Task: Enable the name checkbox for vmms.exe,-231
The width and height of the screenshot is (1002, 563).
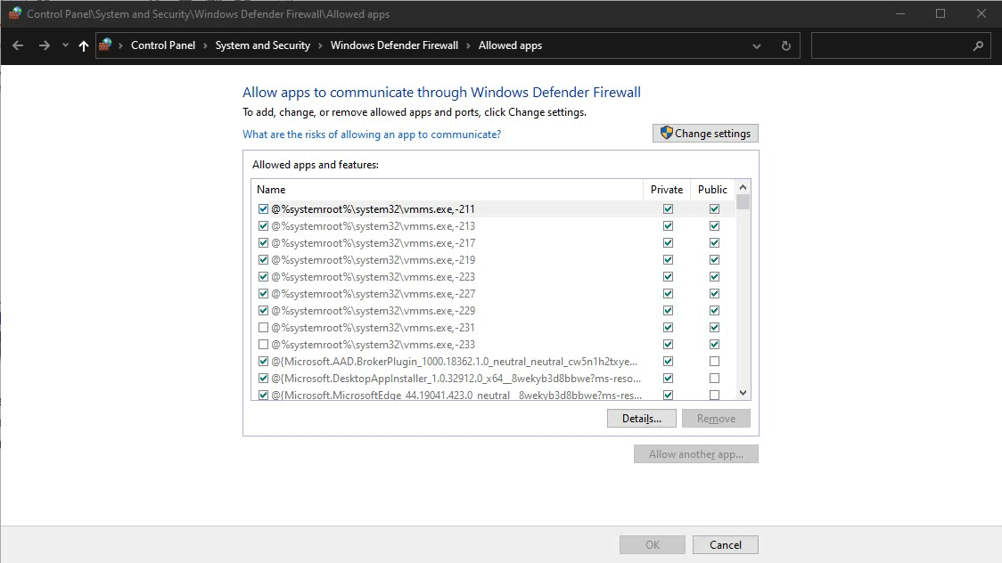Action: [x=263, y=328]
